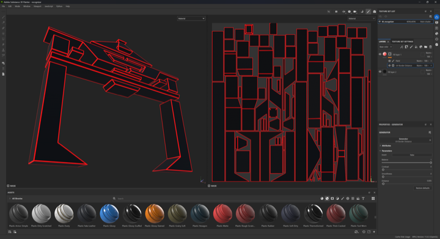Screen dimensions: 440x239
Task: Select the Smudge tool in left toolbar
Action: pyautogui.click(x=4, y=45)
